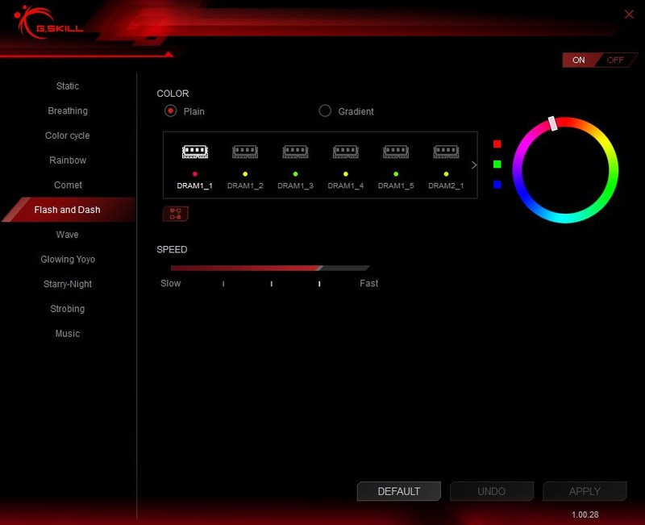Select the DRAM1_5 memory module icon

coord(396,152)
